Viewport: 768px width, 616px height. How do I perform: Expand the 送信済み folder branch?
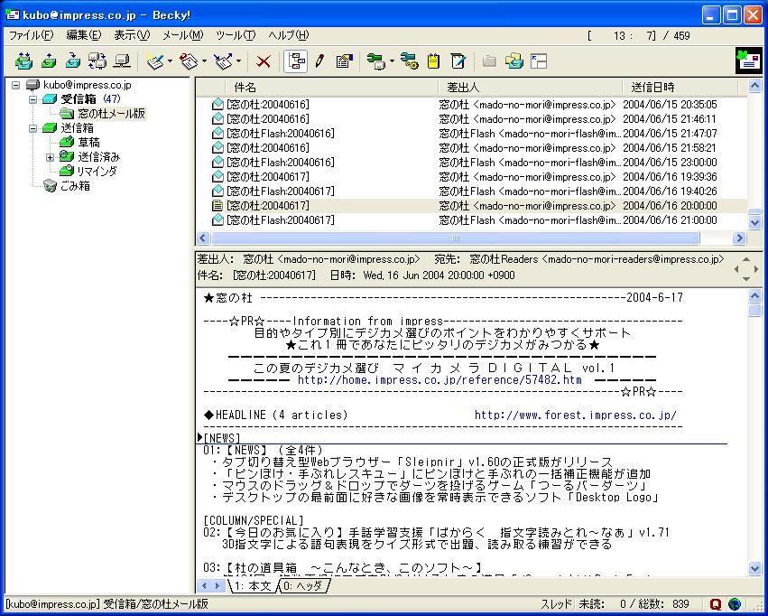50,157
